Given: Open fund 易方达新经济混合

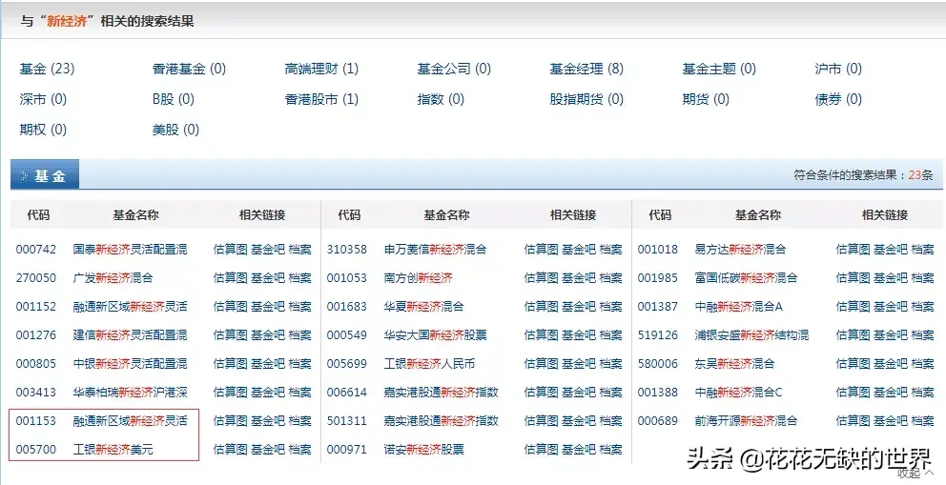Looking at the screenshot, I should tap(740, 249).
